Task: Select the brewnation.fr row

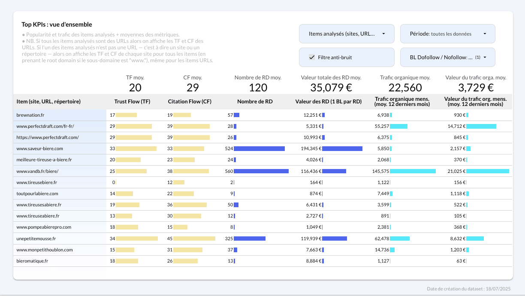Action: click(x=31, y=115)
